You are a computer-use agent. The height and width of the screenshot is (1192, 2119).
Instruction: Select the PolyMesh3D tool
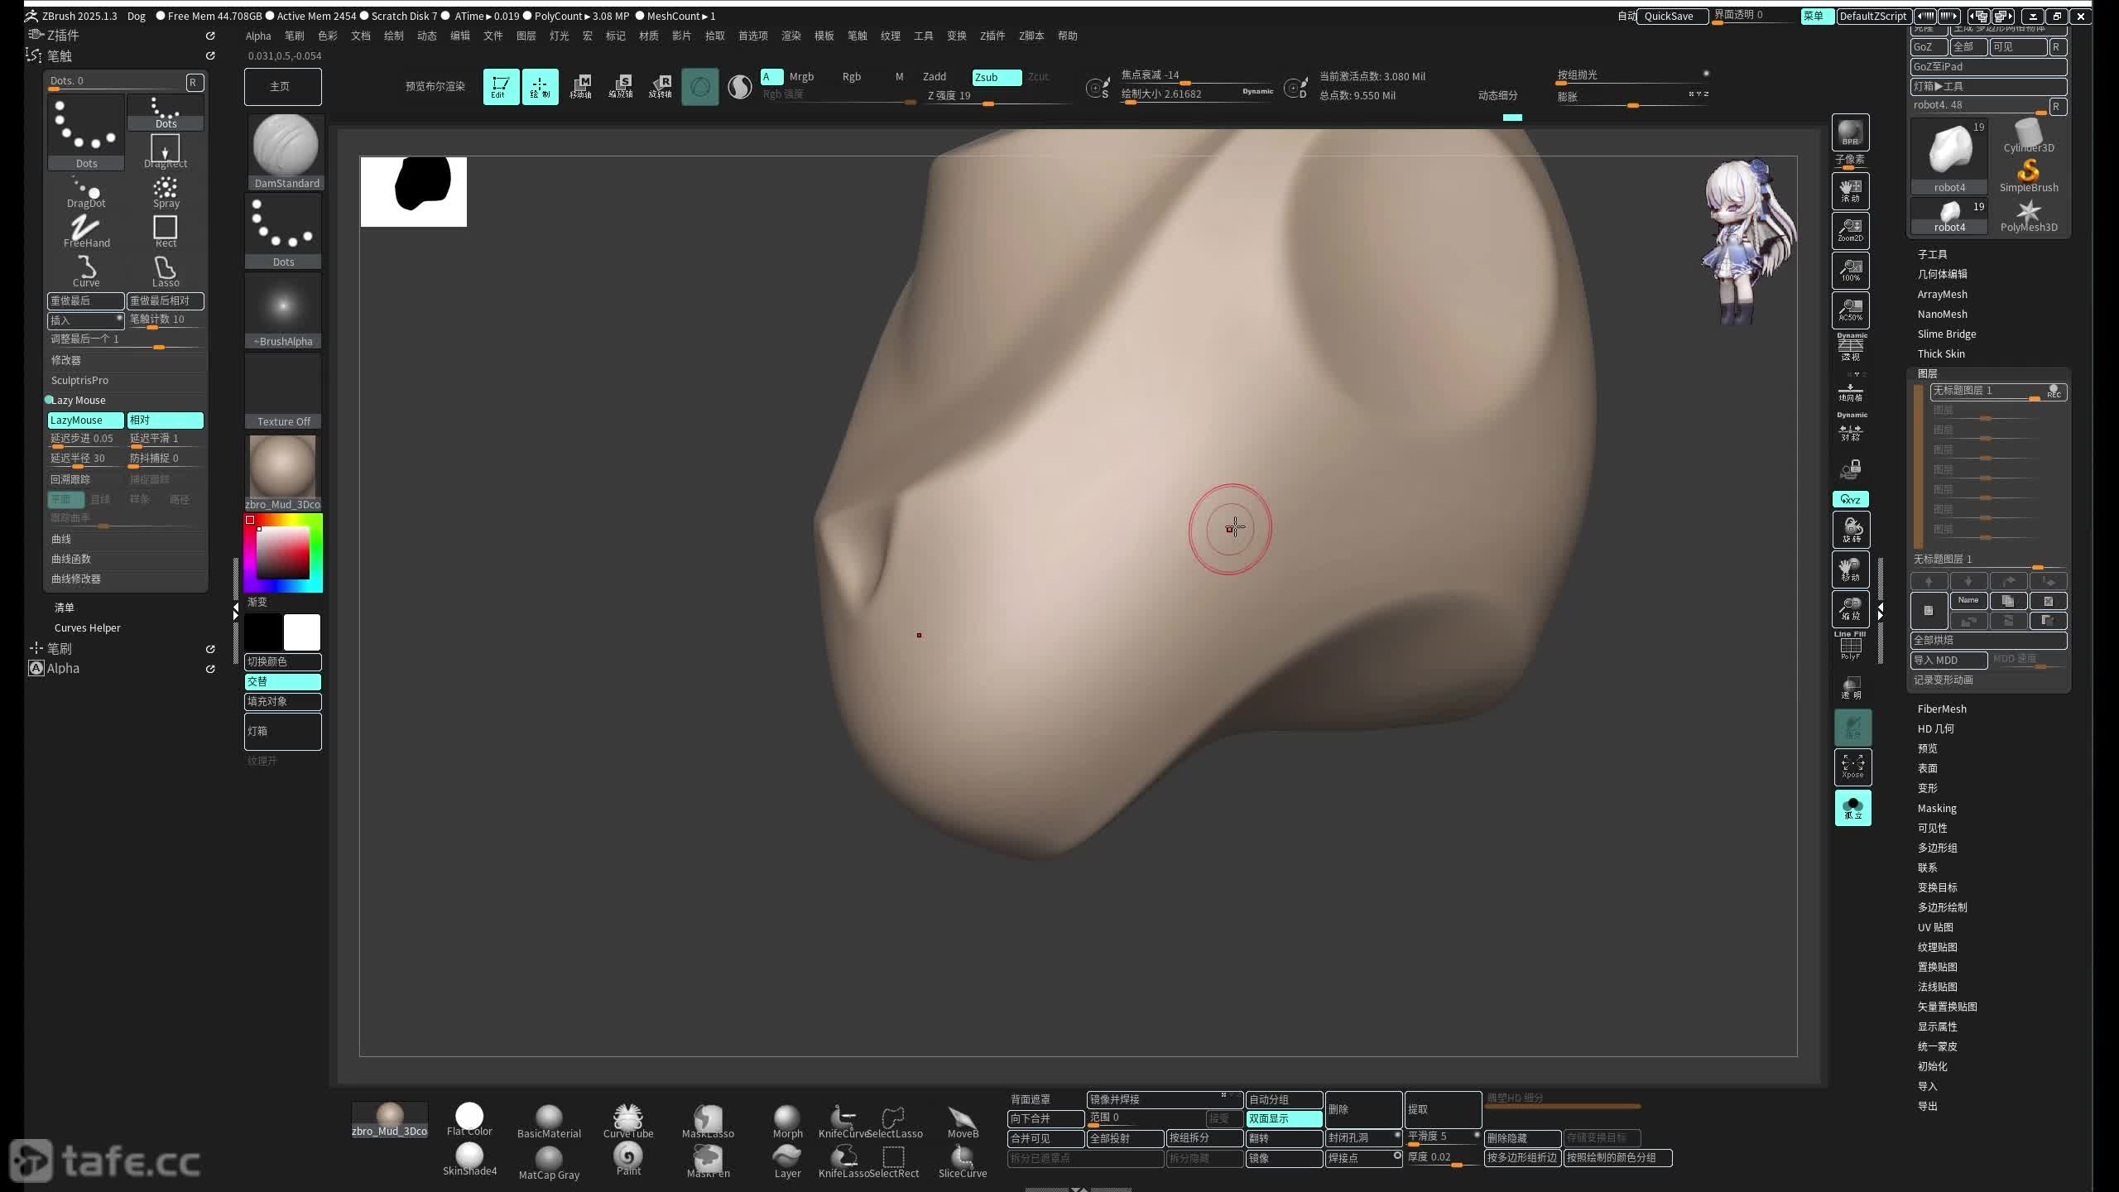tap(2029, 216)
